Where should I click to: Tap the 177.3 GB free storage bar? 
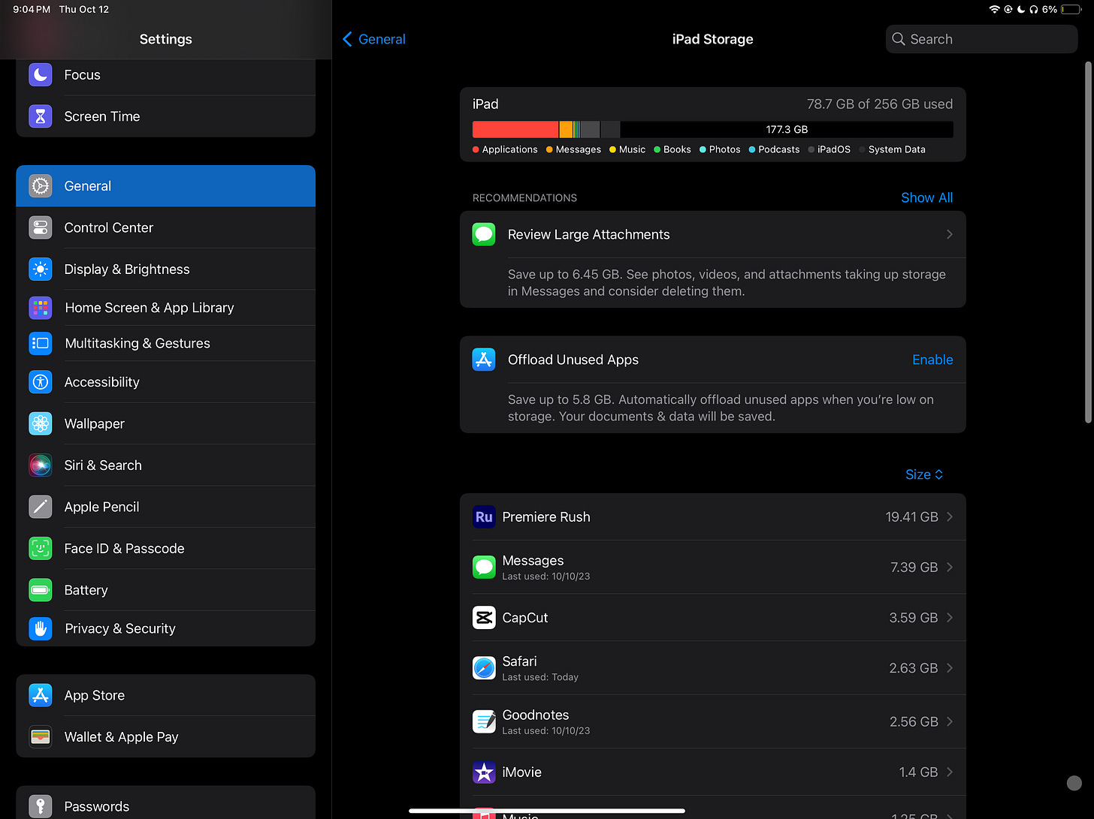pos(787,129)
